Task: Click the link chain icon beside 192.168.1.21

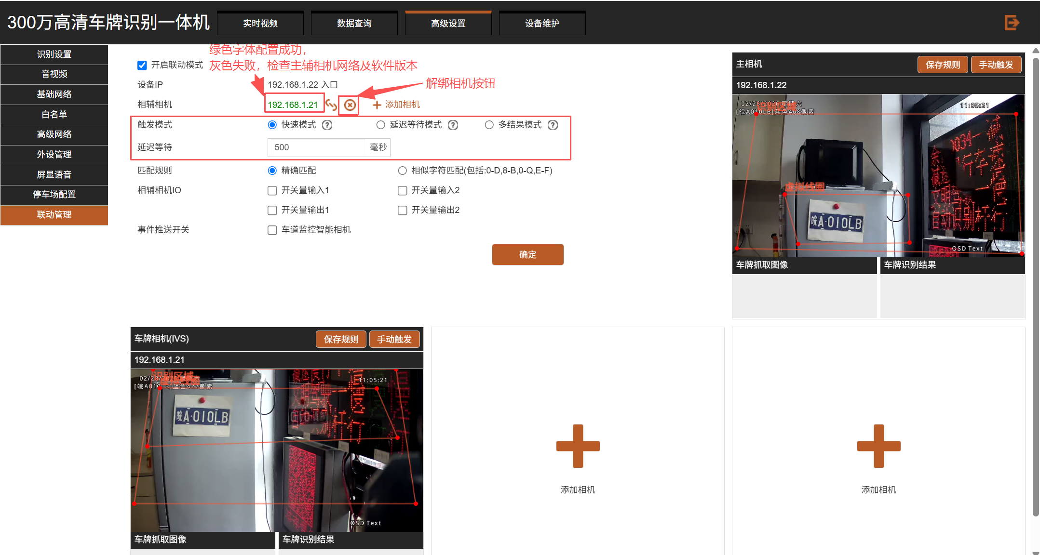Action: click(x=331, y=105)
